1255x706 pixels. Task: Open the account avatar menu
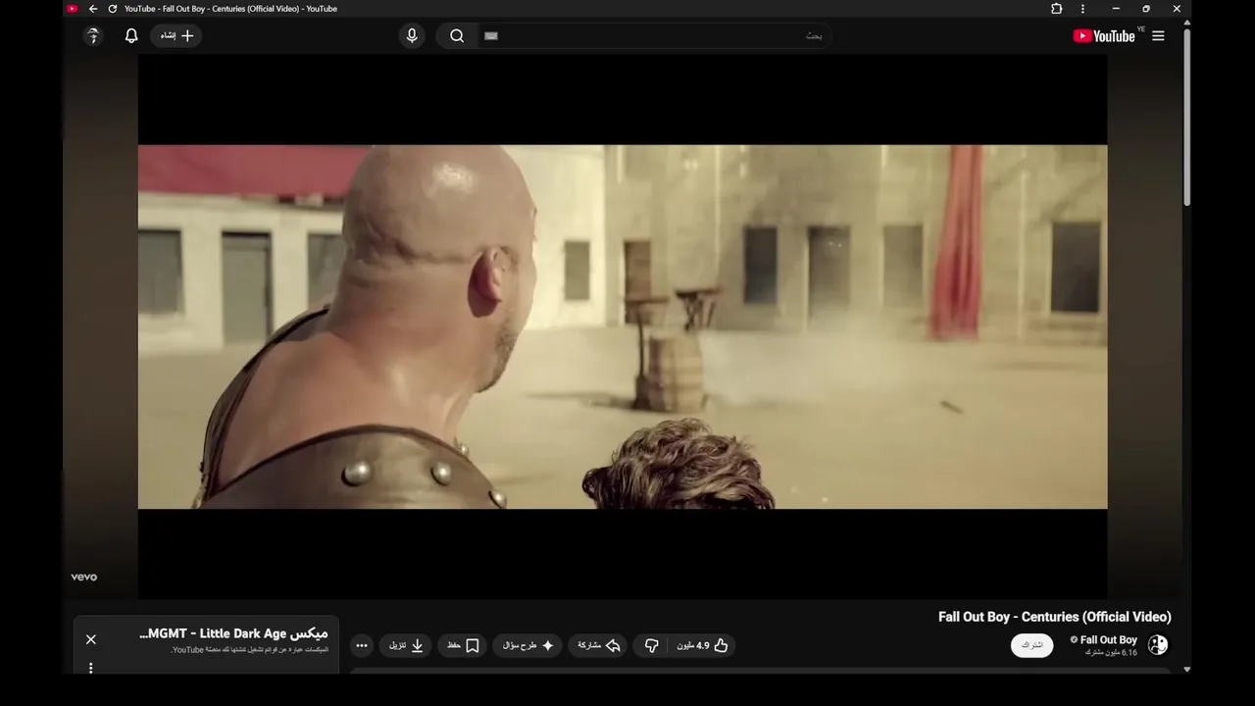click(x=93, y=36)
